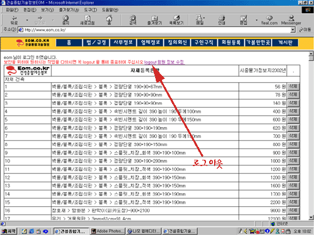Select row 15 스플릿_치장_적색 390•190•190mm
314x235 pixels.
pyautogui.click(x=145, y=202)
